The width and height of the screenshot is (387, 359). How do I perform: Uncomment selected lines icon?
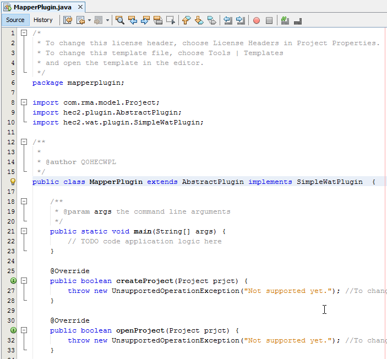click(298, 21)
